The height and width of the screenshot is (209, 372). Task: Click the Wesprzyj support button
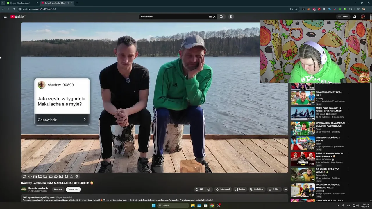(x=58, y=189)
